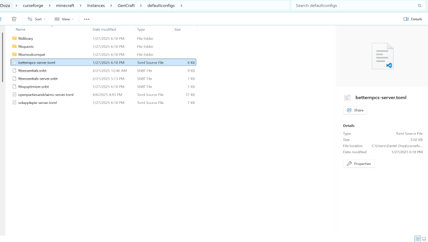Switch to large icons view in status bar
This screenshot has width=428, height=242.
click(424, 238)
